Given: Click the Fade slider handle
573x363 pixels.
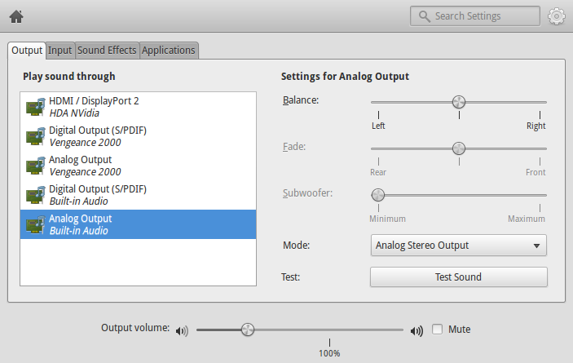Looking at the screenshot, I should (x=459, y=148).
